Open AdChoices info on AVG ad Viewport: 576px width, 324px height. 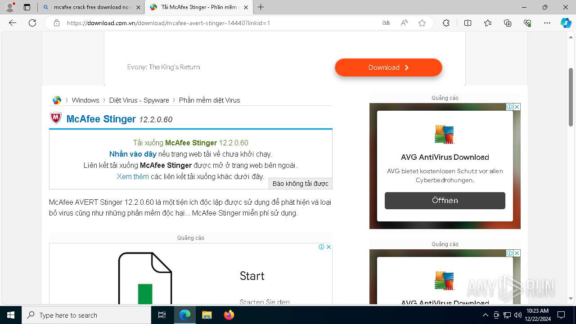[509, 107]
